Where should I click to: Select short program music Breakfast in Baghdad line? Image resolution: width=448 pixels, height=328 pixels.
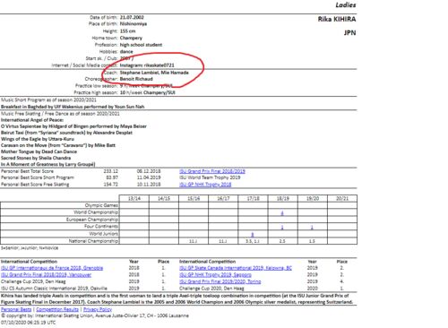(73, 107)
